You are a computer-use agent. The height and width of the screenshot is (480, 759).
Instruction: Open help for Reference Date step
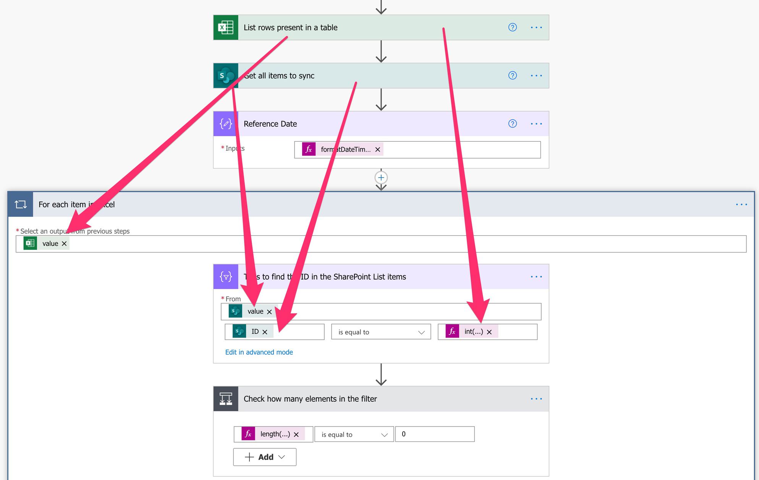(x=512, y=124)
